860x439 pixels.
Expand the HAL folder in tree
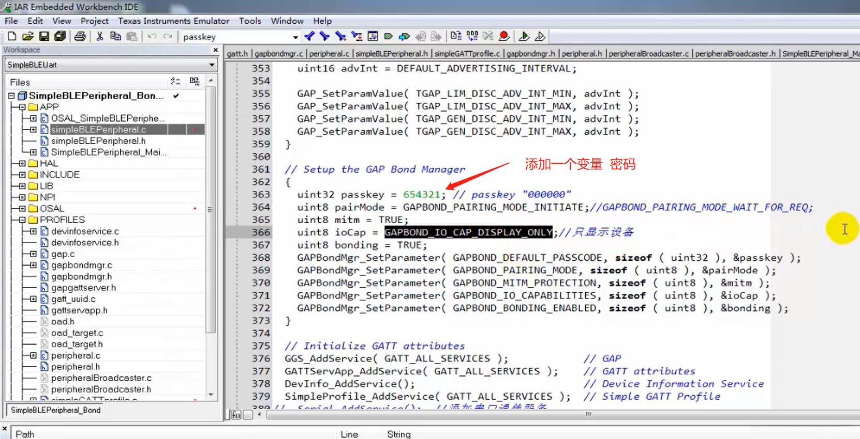22,163
